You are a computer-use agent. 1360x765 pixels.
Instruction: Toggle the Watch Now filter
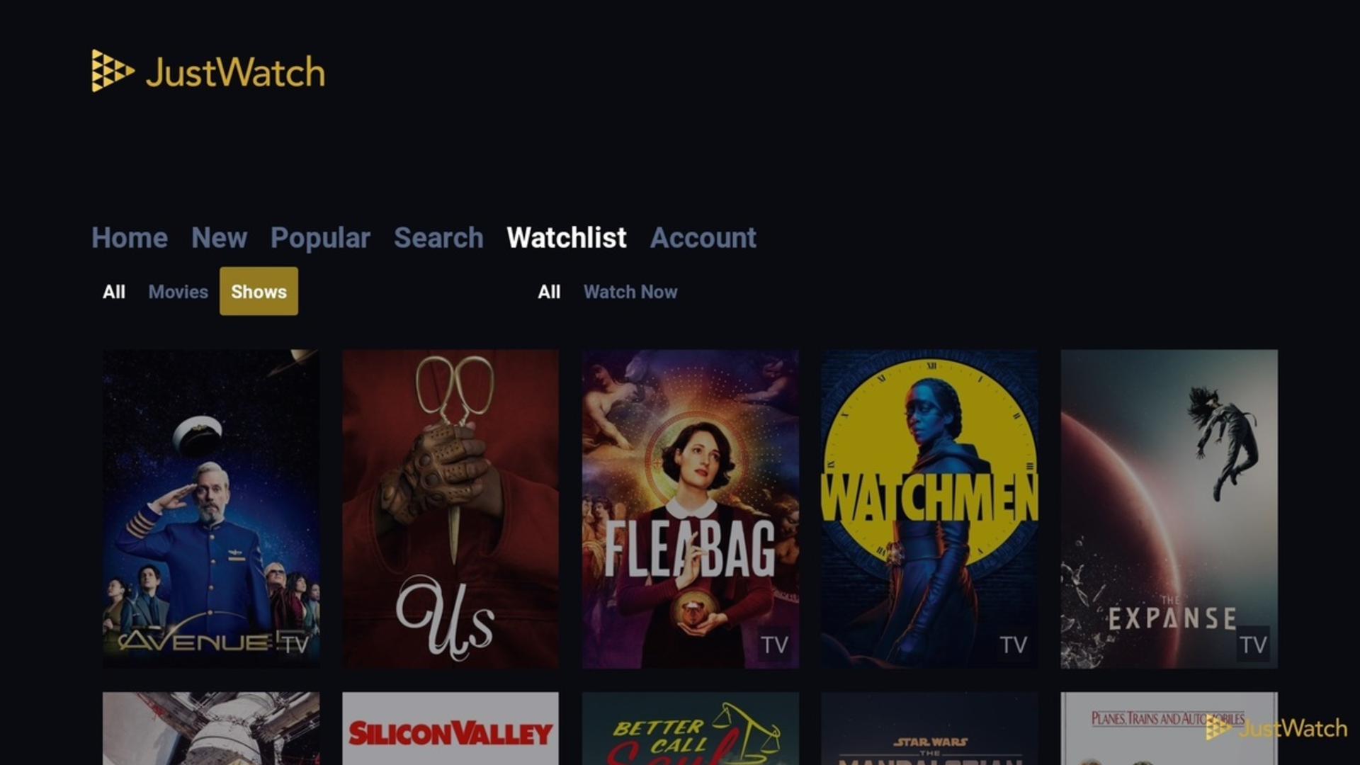[x=630, y=291]
